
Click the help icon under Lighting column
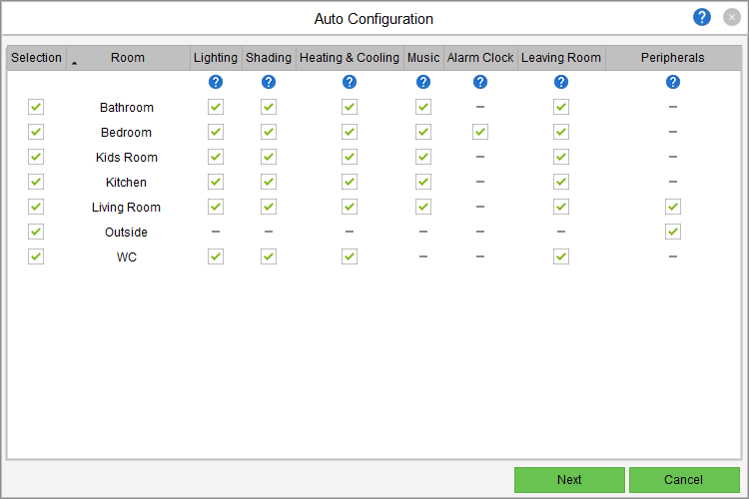[x=216, y=82]
